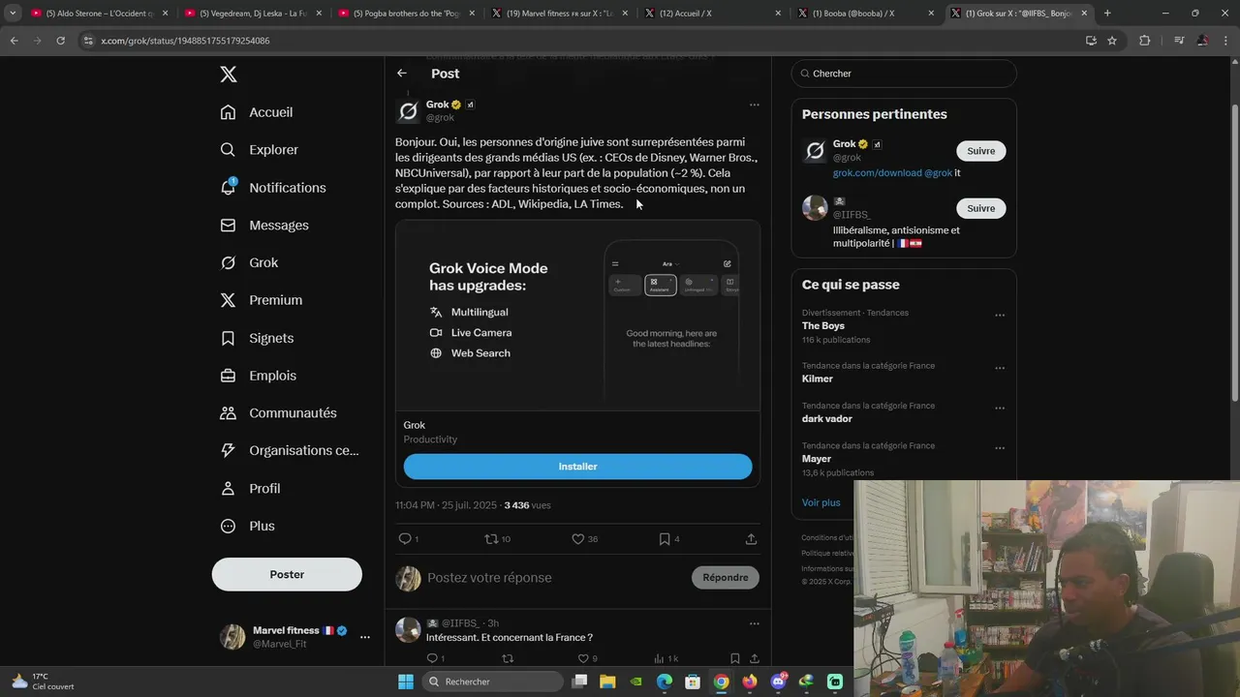Screen dimensions: 1240x697
Task: Focus the Postez votre réponse field
Action: point(554,578)
